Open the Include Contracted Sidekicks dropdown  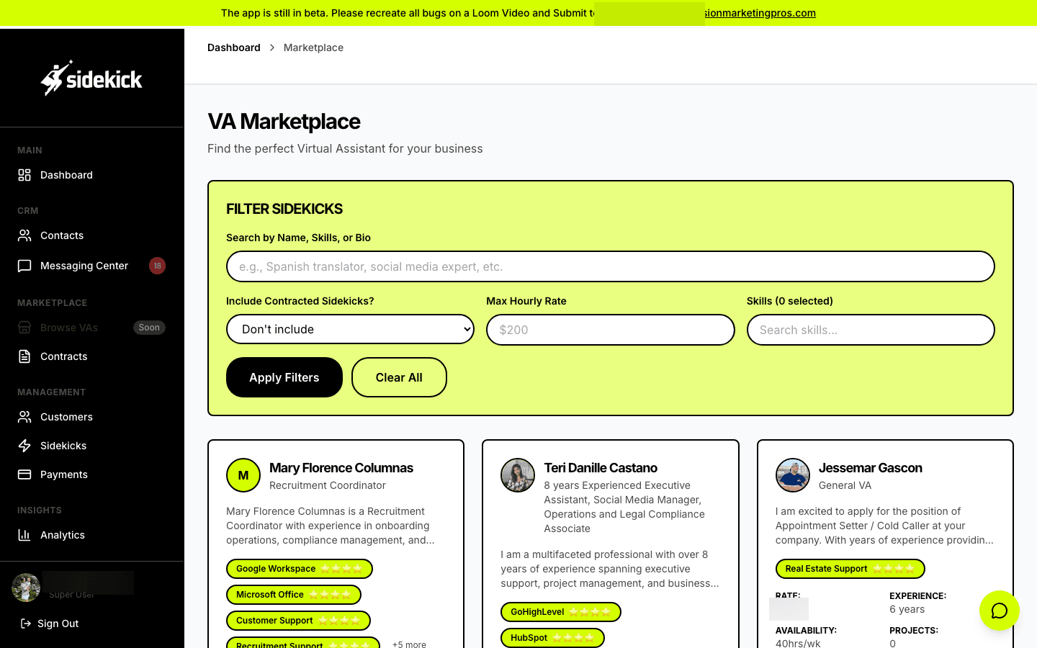click(x=350, y=329)
